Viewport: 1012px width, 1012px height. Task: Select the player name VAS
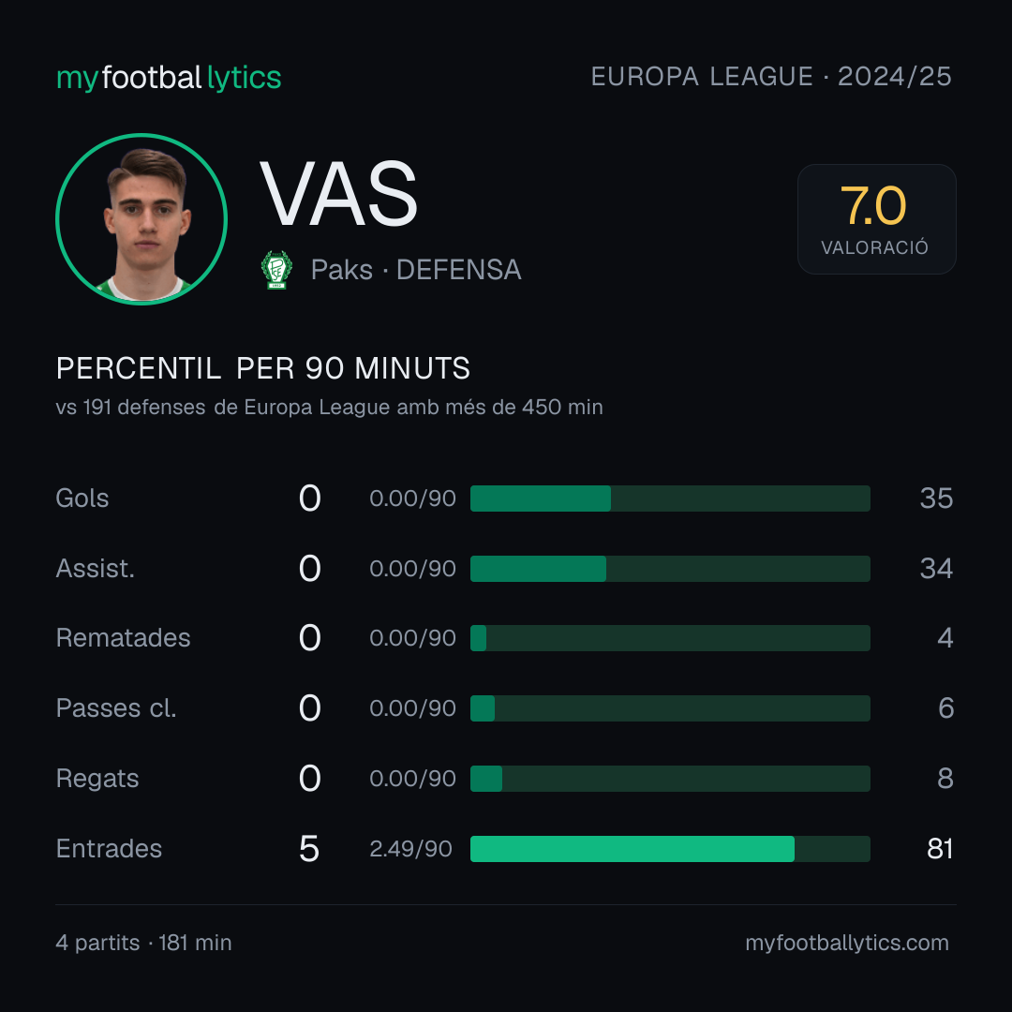coord(339,194)
